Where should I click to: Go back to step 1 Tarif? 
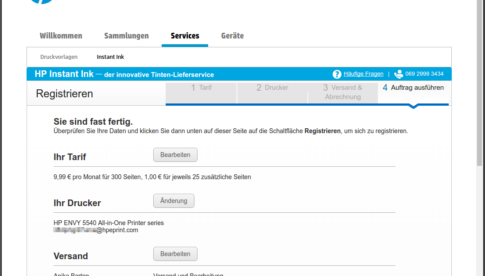pos(201,93)
